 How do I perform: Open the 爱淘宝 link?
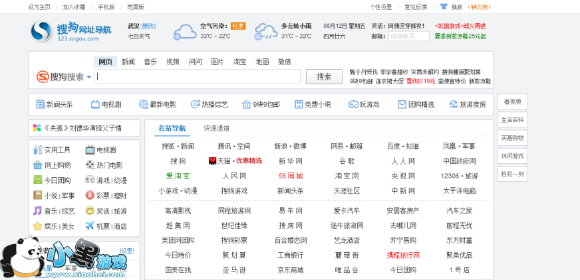click(178, 176)
